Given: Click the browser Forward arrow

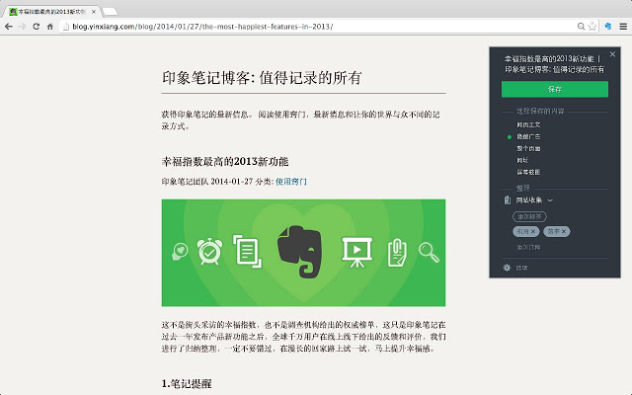Looking at the screenshot, I should pyautogui.click(x=22, y=27).
